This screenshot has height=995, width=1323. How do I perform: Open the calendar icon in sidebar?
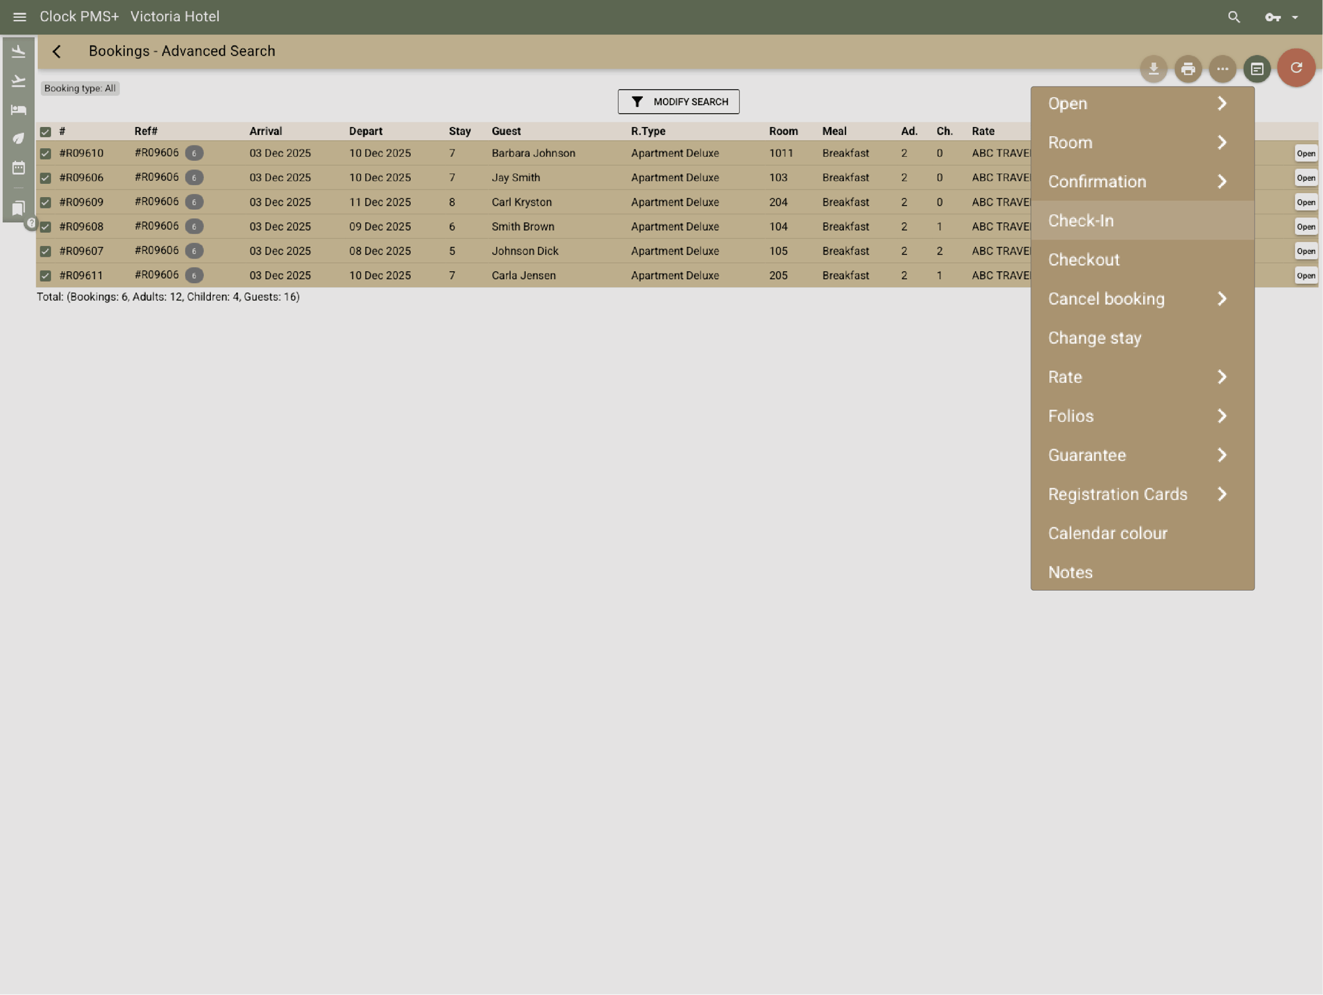[x=19, y=168]
